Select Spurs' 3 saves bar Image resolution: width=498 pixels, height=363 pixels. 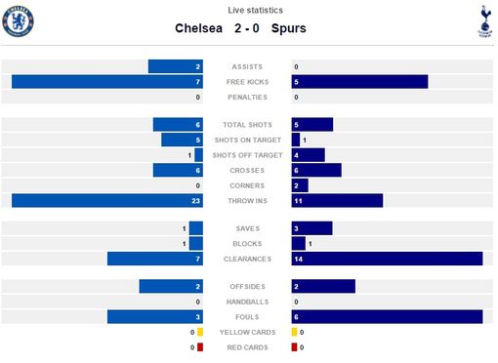point(311,228)
